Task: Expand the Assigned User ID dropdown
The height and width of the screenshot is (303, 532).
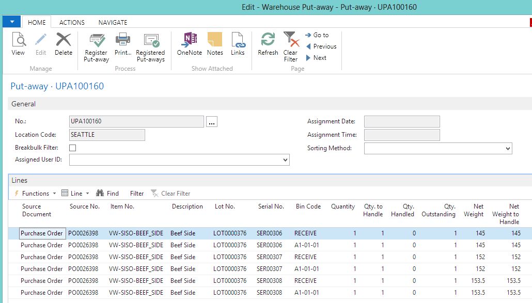Action: click(286, 161)
